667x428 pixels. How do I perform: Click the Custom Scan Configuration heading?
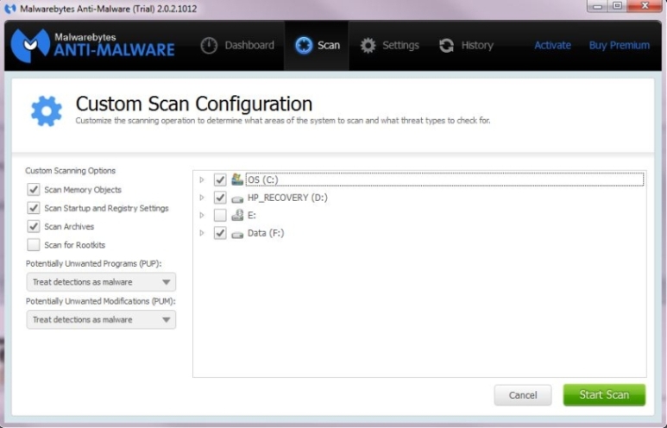[194, 104]
